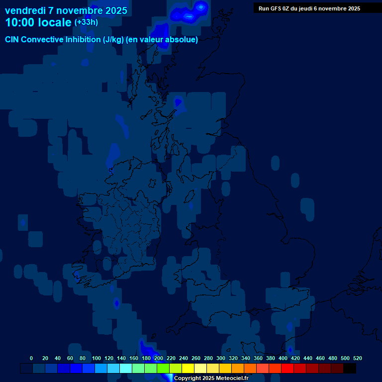Screen dimensions: 382x382
Task: Click the legend value '400'
Action: (x=283, y=358)
